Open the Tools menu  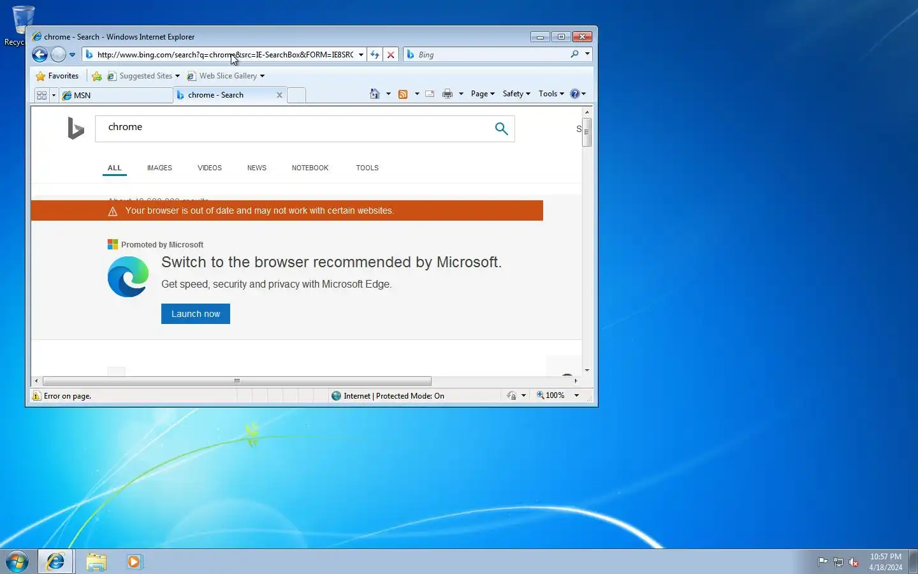pos(551,94)
